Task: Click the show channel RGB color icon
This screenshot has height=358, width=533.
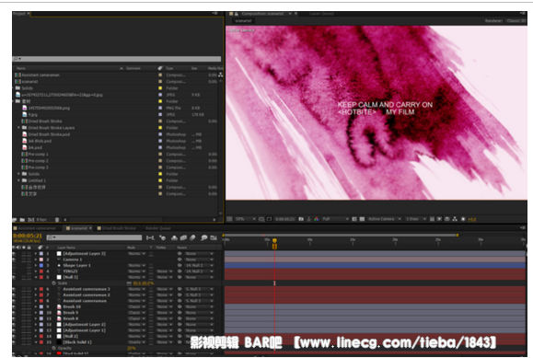Action: [x=317, y=219]
